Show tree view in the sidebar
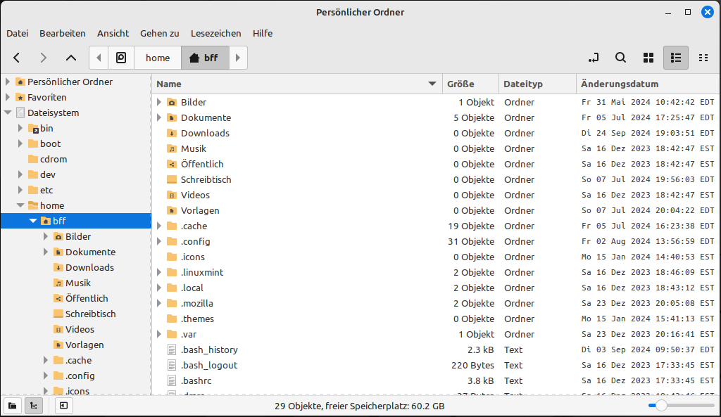Screen dimensions: 721x417 coord(34,406)
